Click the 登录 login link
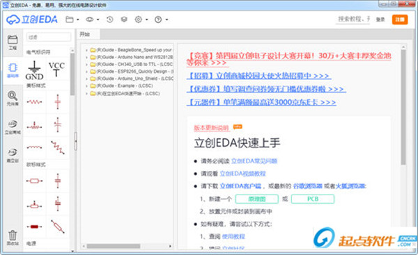 pyautogui.click(x=380, y=19)
